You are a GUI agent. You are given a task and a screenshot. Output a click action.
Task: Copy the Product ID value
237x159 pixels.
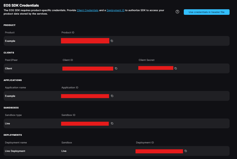pyautogui.click(x=112, y=41)
